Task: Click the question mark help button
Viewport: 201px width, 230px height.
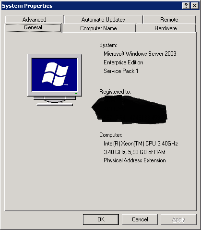Action: tap(186, 6)
